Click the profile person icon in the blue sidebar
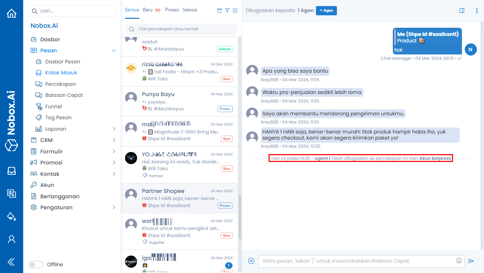The image size is (484, 273). tap(11, 239)
